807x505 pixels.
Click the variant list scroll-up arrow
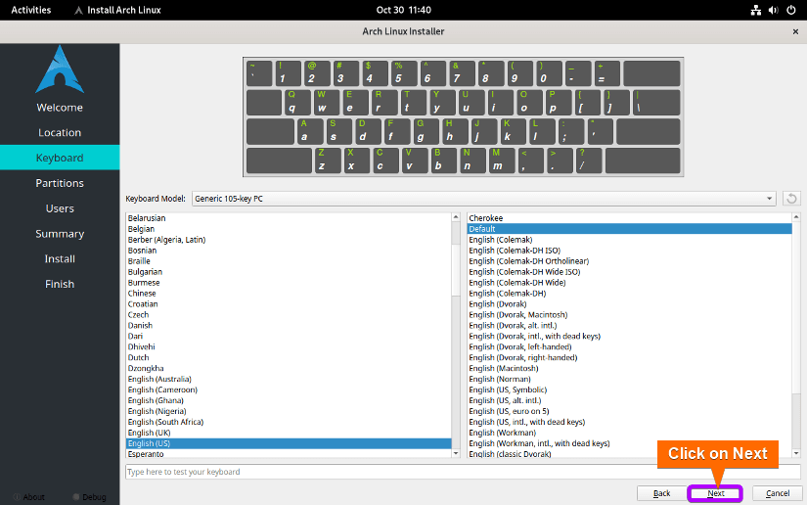point(796,217)
